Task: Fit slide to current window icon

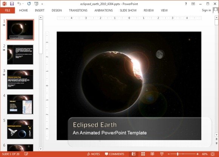Action: click(x=213, y=154)
